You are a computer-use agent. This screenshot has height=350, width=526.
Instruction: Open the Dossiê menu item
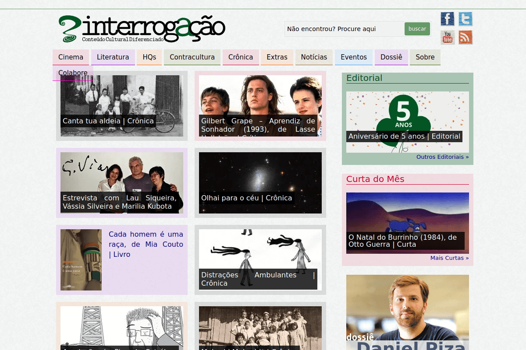point(391,57)
